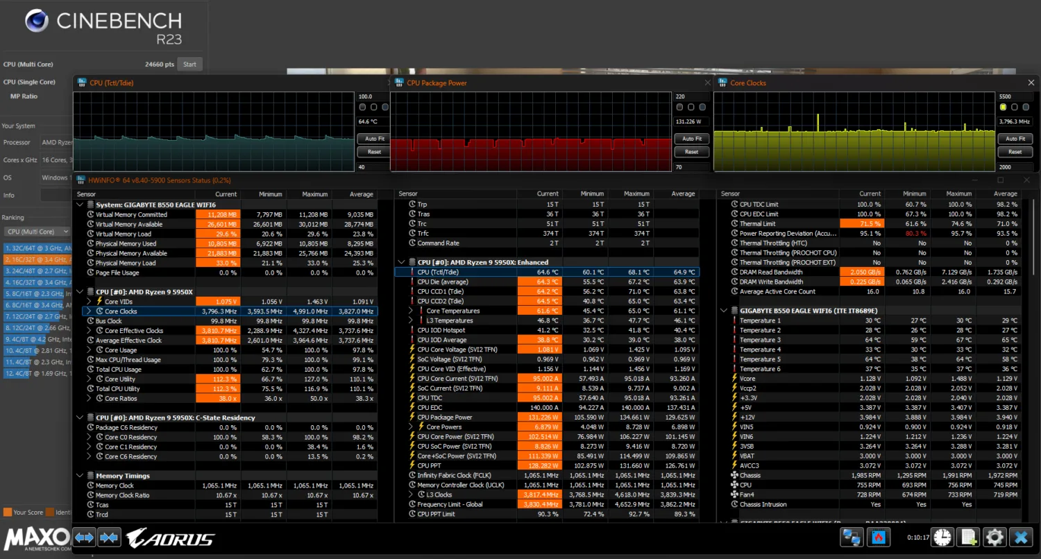This screenshot has width=1041, height=559.
Task: Click the 220 upper limit field in CPU Package Power graph
Action: pyautogui.click(x=691, y=96)
